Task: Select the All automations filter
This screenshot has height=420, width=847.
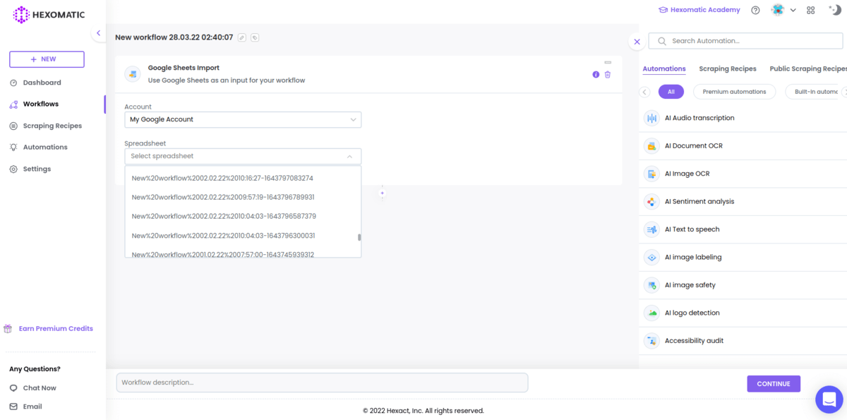Action: pos(671,92)
